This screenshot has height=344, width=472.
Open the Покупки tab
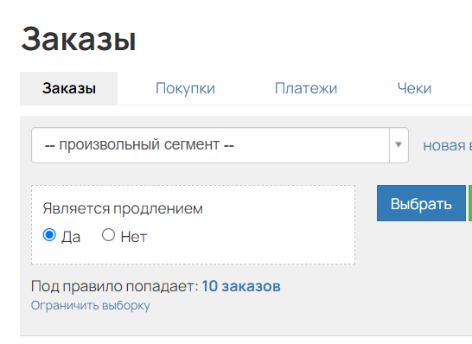click(x=185, y=88)
